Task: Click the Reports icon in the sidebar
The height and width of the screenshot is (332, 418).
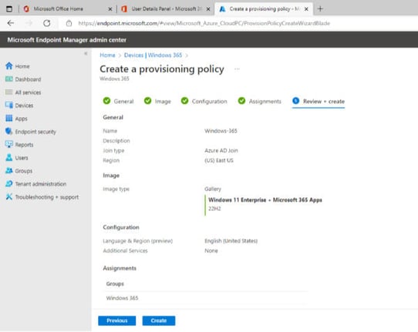Action: click(x=8, y=144)
